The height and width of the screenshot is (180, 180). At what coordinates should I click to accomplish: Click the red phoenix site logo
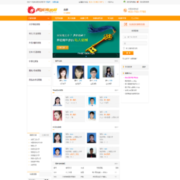pyautogui.click(x=31, y=10)
